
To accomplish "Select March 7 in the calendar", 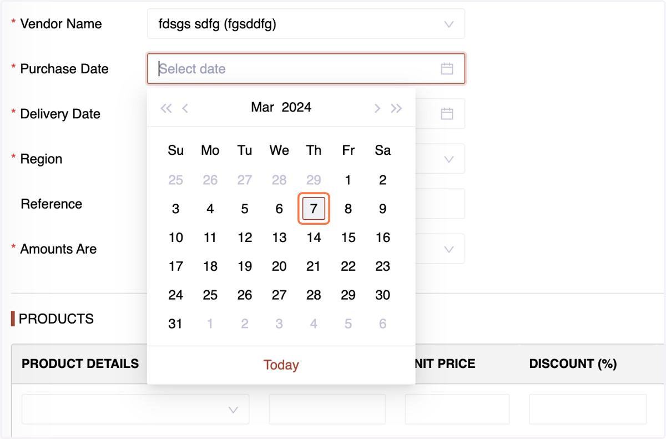I will (314, 209).
